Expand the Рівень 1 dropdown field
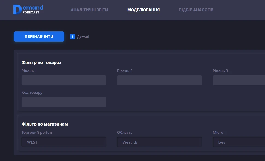The image size is (265, 161). click(64, 80)
